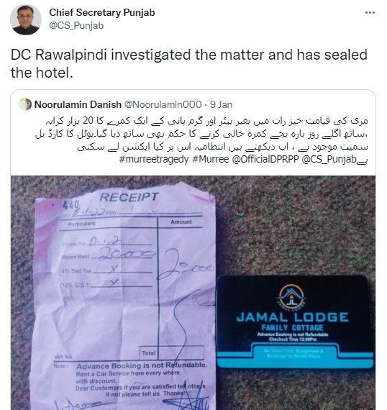This screenshot has height=410, width=387.
Task: Open the receipt photo attachment
Action: coord(193,293)
